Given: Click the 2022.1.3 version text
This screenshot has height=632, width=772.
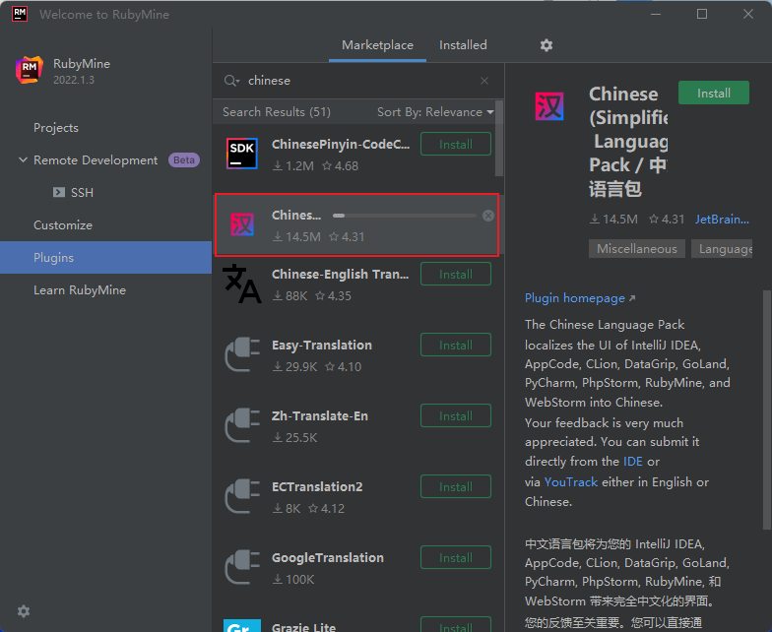Looking at the screenshot, I should pos(74,80).
